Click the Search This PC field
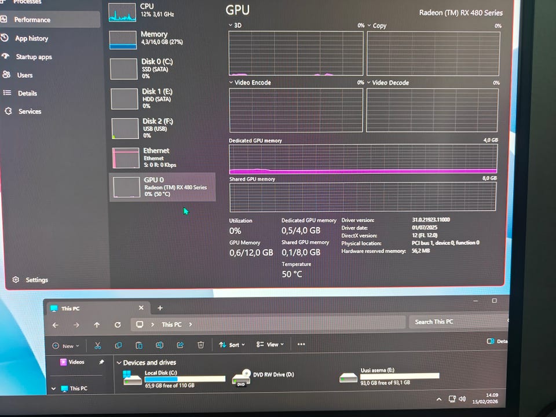The height and width of the screenshot is (417, 556). [x=458, y=321]
